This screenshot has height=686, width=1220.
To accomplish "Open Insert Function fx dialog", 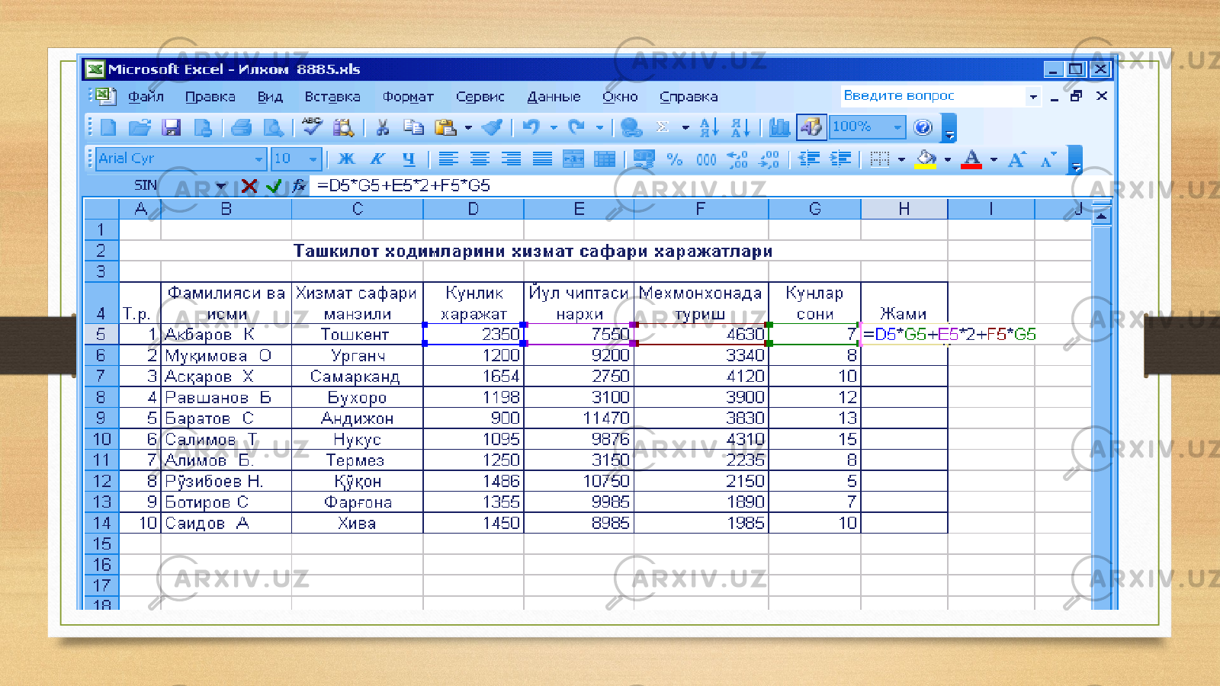I will 299,185.
